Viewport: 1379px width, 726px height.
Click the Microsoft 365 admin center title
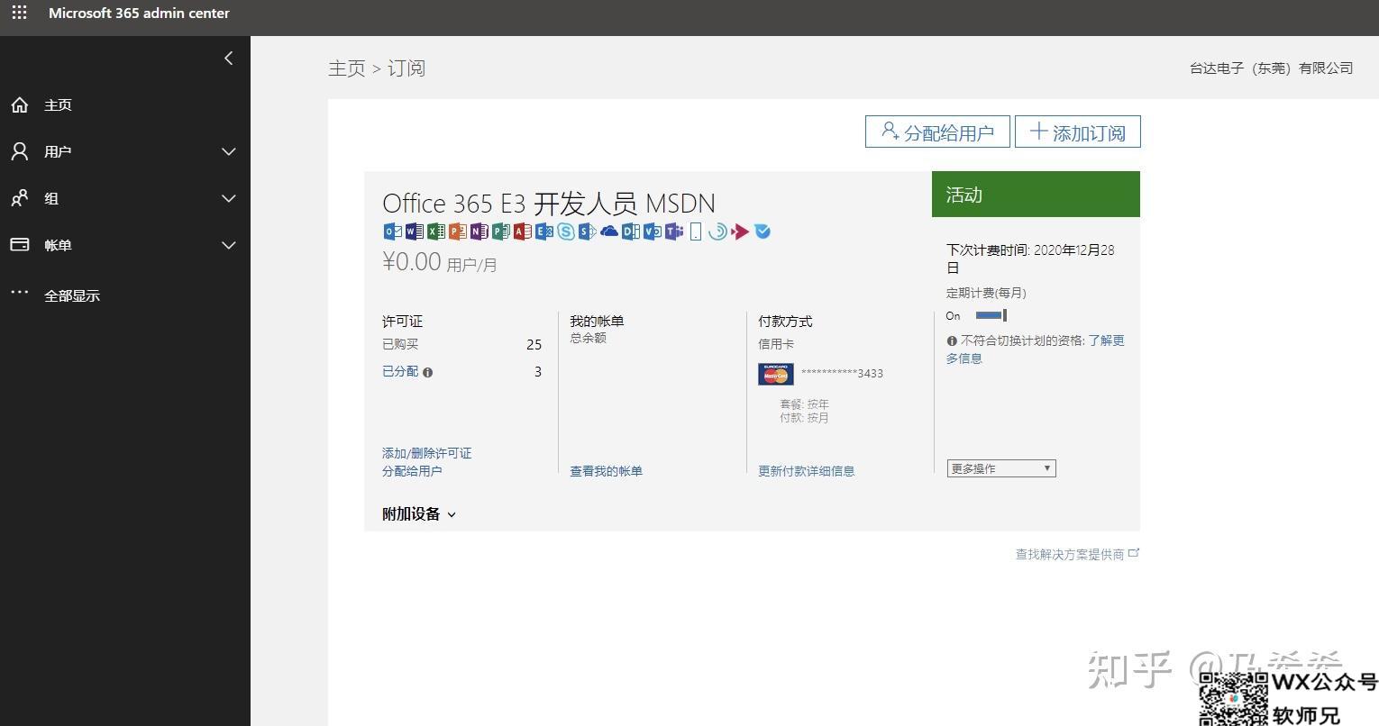(x=139, y=14)
